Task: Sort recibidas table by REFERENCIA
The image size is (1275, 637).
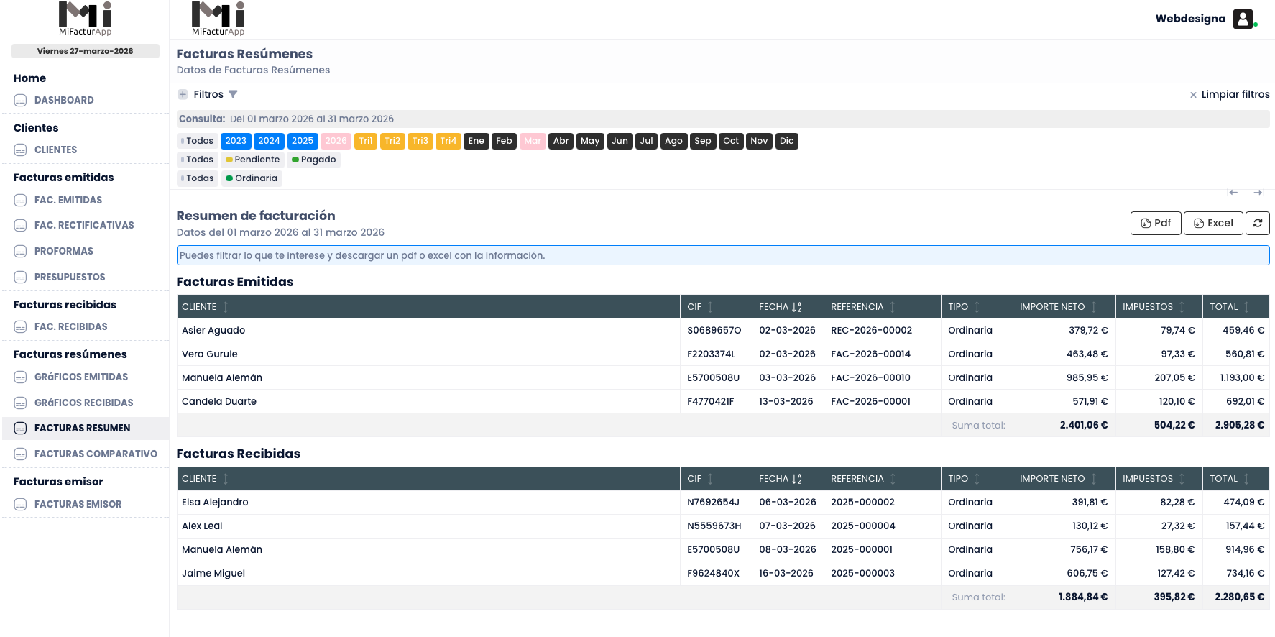Action: (x=893, y=479)
